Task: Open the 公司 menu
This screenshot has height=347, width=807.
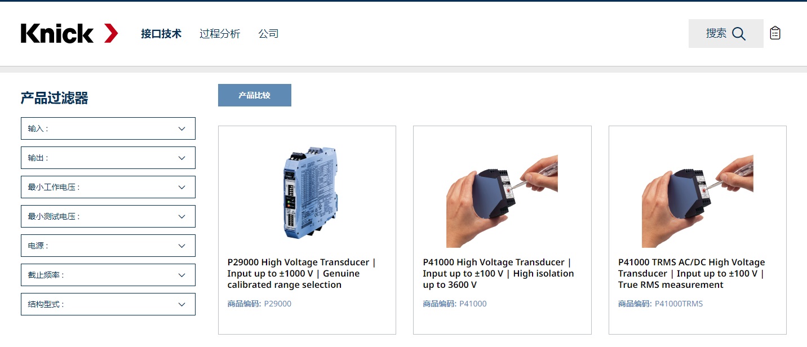Action: pos(269,34)
